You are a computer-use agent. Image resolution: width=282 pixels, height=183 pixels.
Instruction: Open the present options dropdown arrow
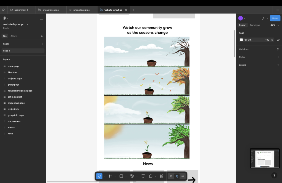point(268,18)
